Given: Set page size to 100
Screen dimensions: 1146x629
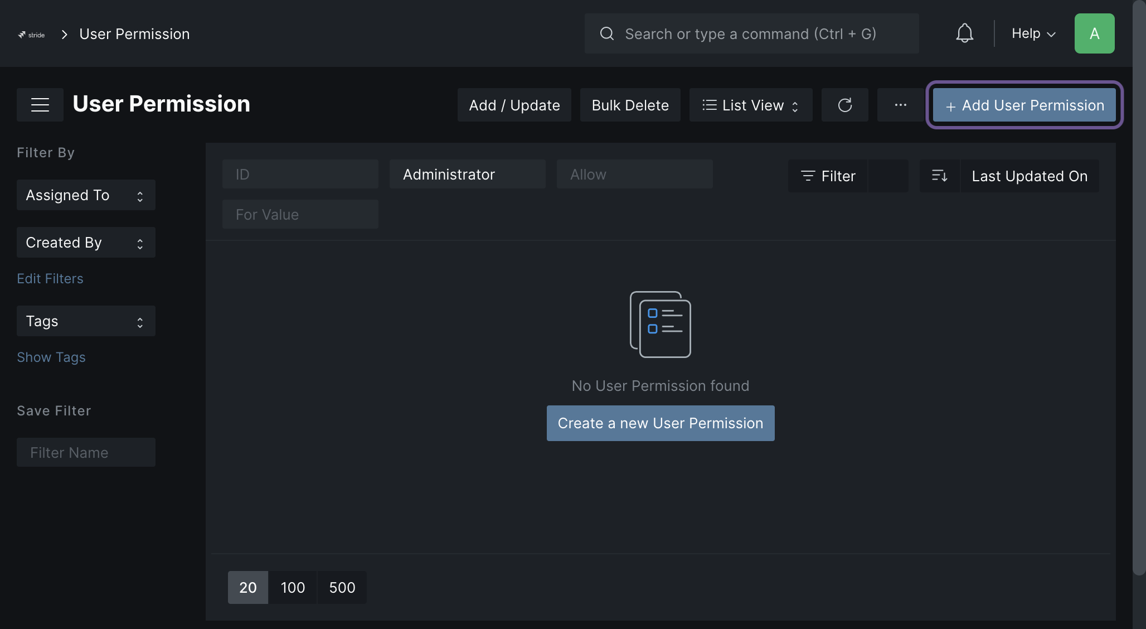Looking at the screenshot, I should [x=293, y=587].
